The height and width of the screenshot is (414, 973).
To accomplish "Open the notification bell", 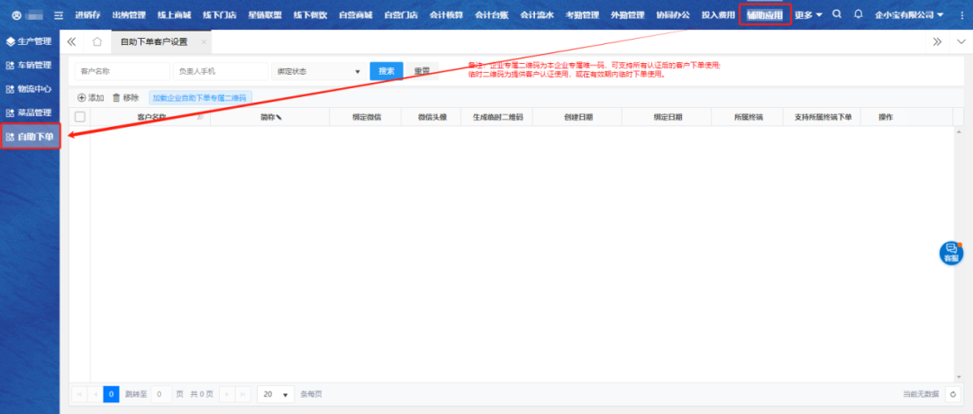I will [x=858, y=14].
